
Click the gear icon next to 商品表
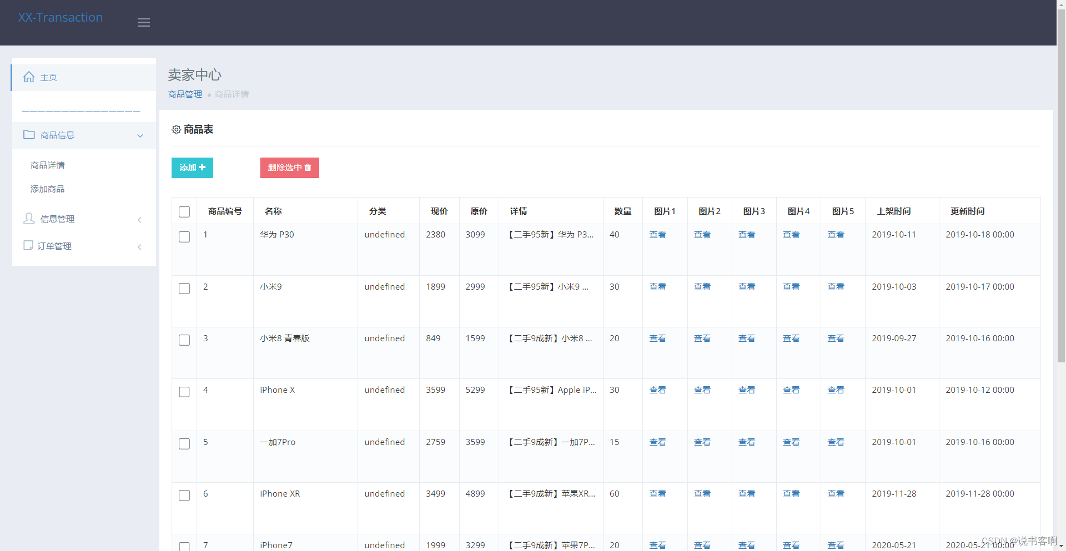click(x=177, y=129)
